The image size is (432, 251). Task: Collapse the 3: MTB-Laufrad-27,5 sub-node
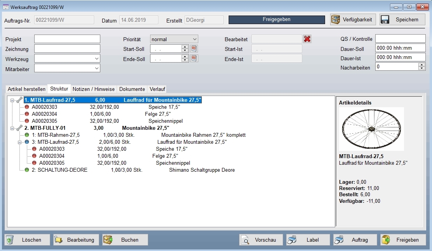point(19,142)
